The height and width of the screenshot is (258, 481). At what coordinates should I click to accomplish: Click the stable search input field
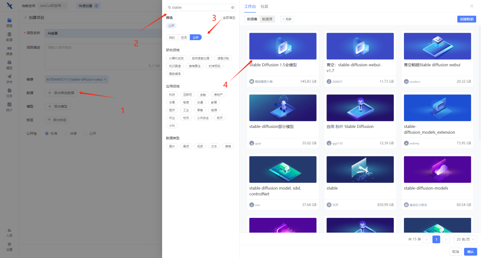pos(200,8)
